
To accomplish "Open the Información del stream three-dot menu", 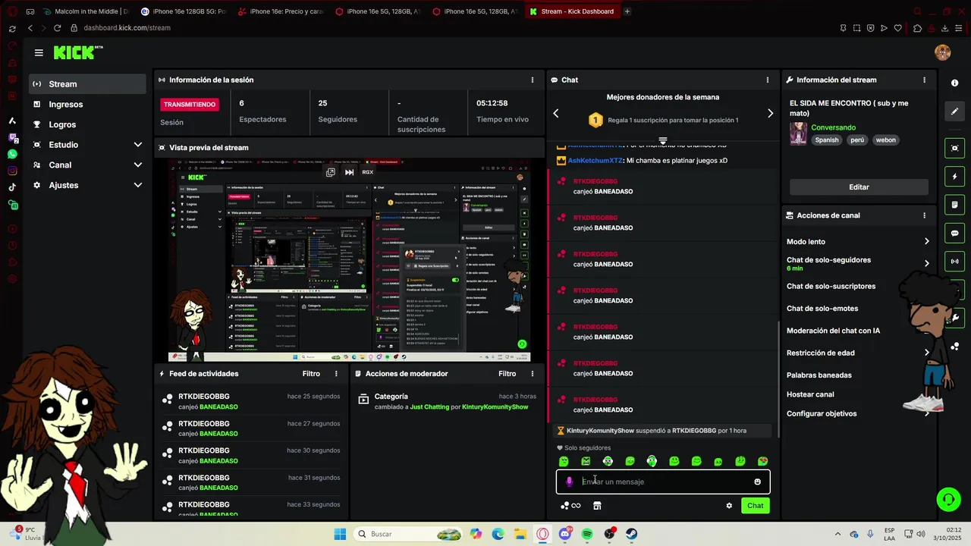I will (x=924, y=80).
